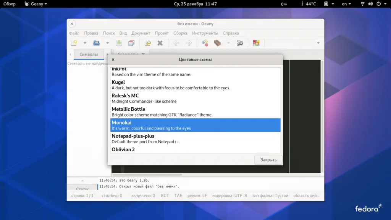Expand the Open file recent dropdown arrow
The height and width of the screenshot is (220, 391).
point(108,43)
